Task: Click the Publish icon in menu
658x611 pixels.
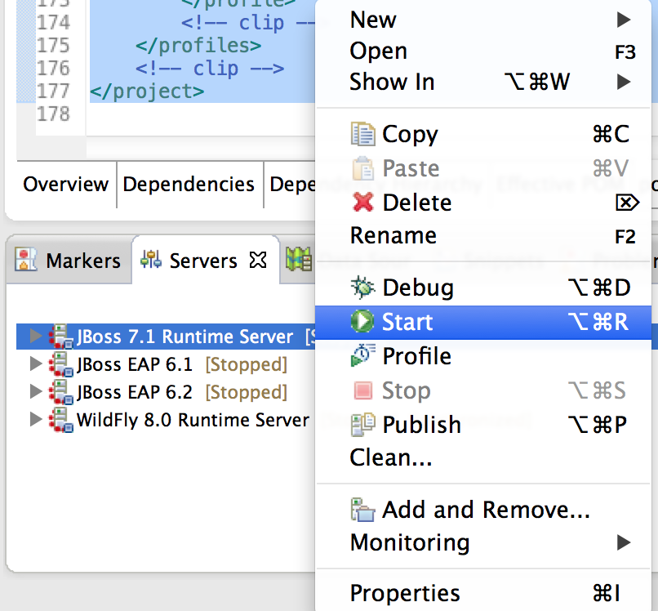Action: coord(362,425)
